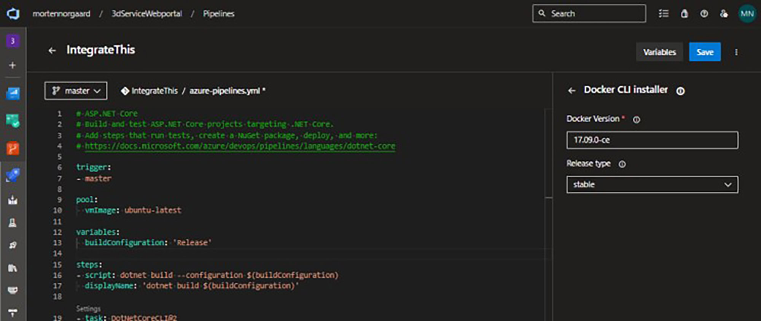
Task: Click the Azure DevOps logo
Action: click(x=13, y=14)
